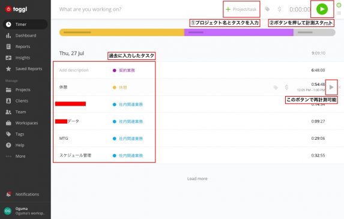
Task: Click 'Add description' in first entry
Action: tap(74, 70)
